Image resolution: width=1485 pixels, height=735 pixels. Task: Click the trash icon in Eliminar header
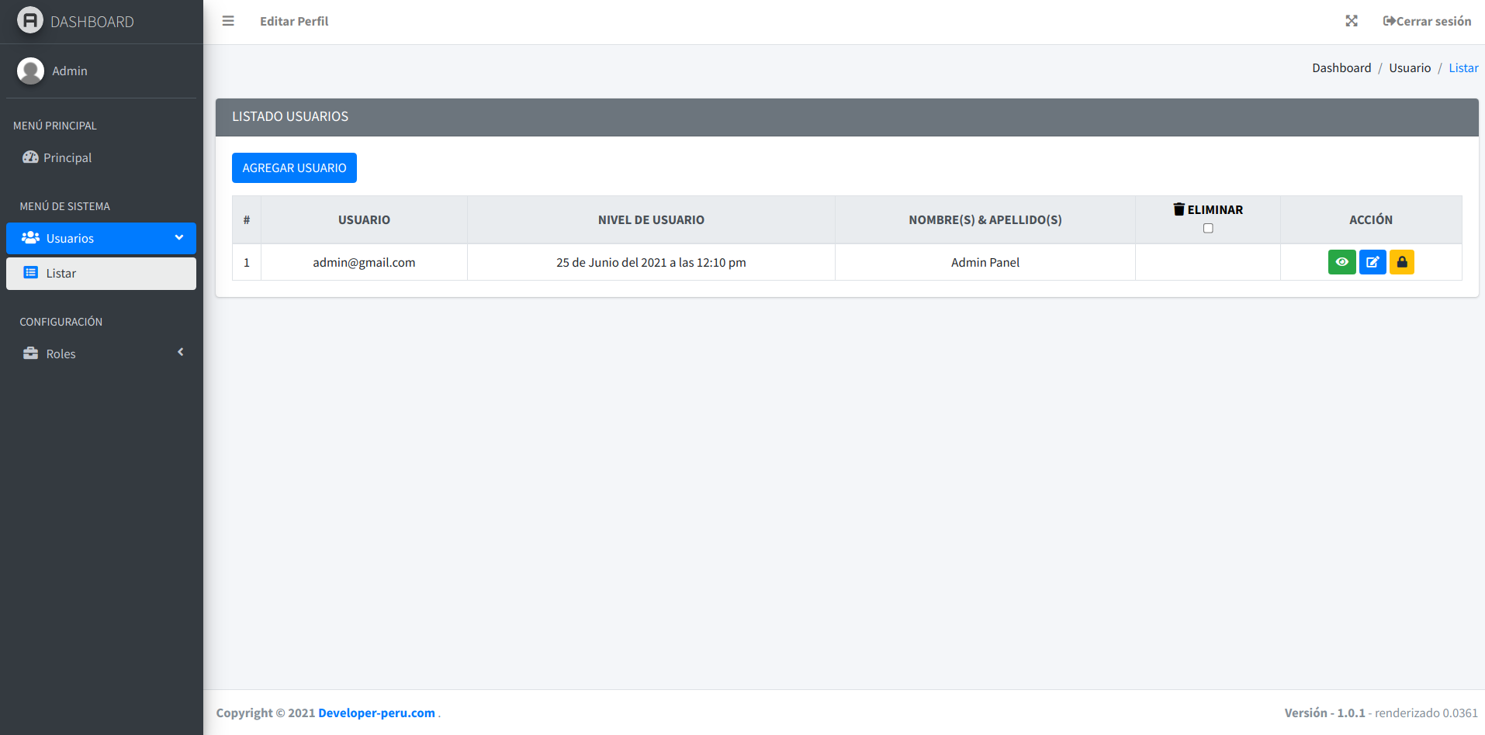(x=1179, y=209)
